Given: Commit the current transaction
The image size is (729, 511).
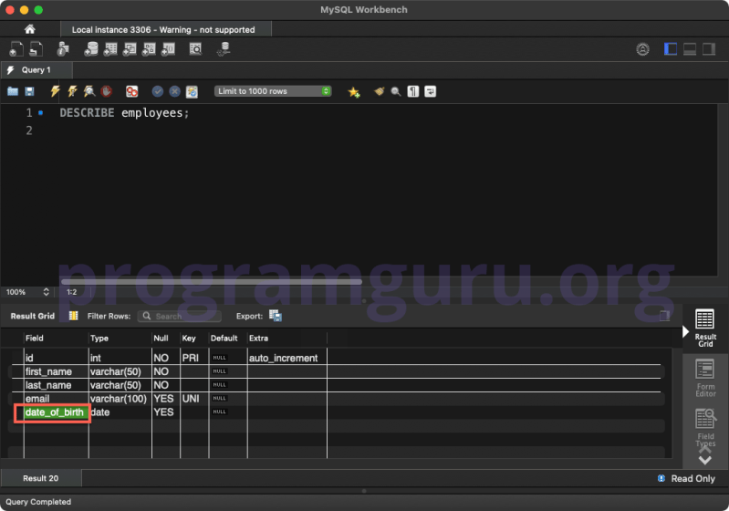Looking at the screenshot, I should pyautogui.click(x=158, y=91).
